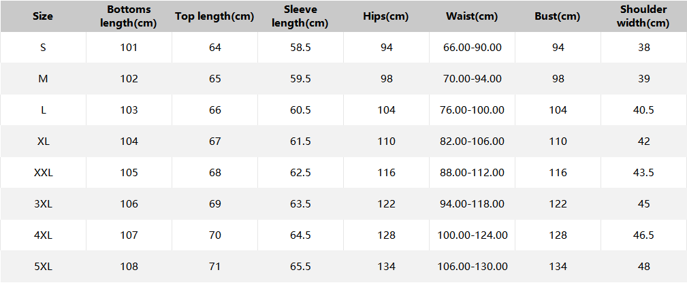
Task: Click the sleeve length 60.5 cell
Action: (300, 110)
